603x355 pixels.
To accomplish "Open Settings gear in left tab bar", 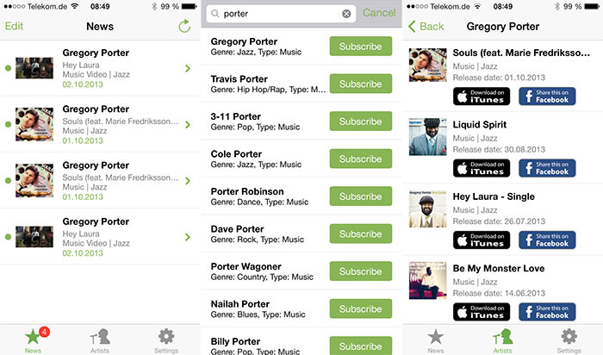I will pos(166,340).
